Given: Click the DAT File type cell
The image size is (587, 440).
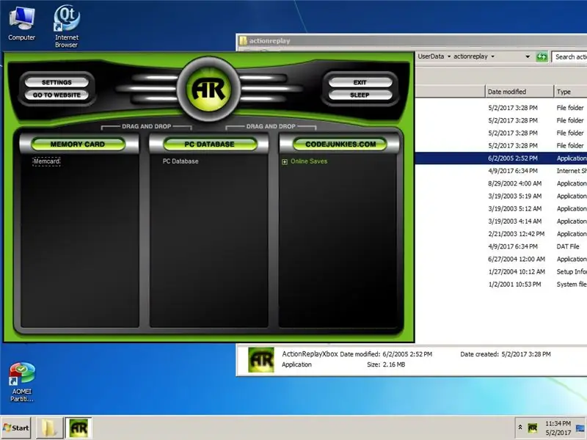Looking at the screenshot, I should 568,246.
